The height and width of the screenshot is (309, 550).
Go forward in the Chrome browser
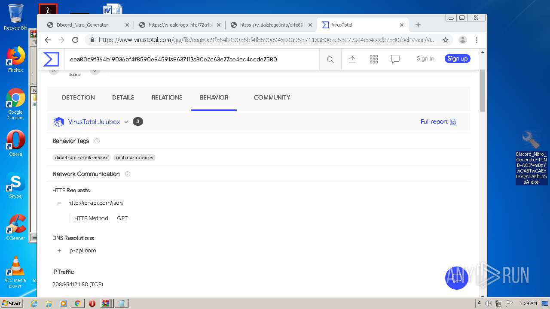[61, 40]
